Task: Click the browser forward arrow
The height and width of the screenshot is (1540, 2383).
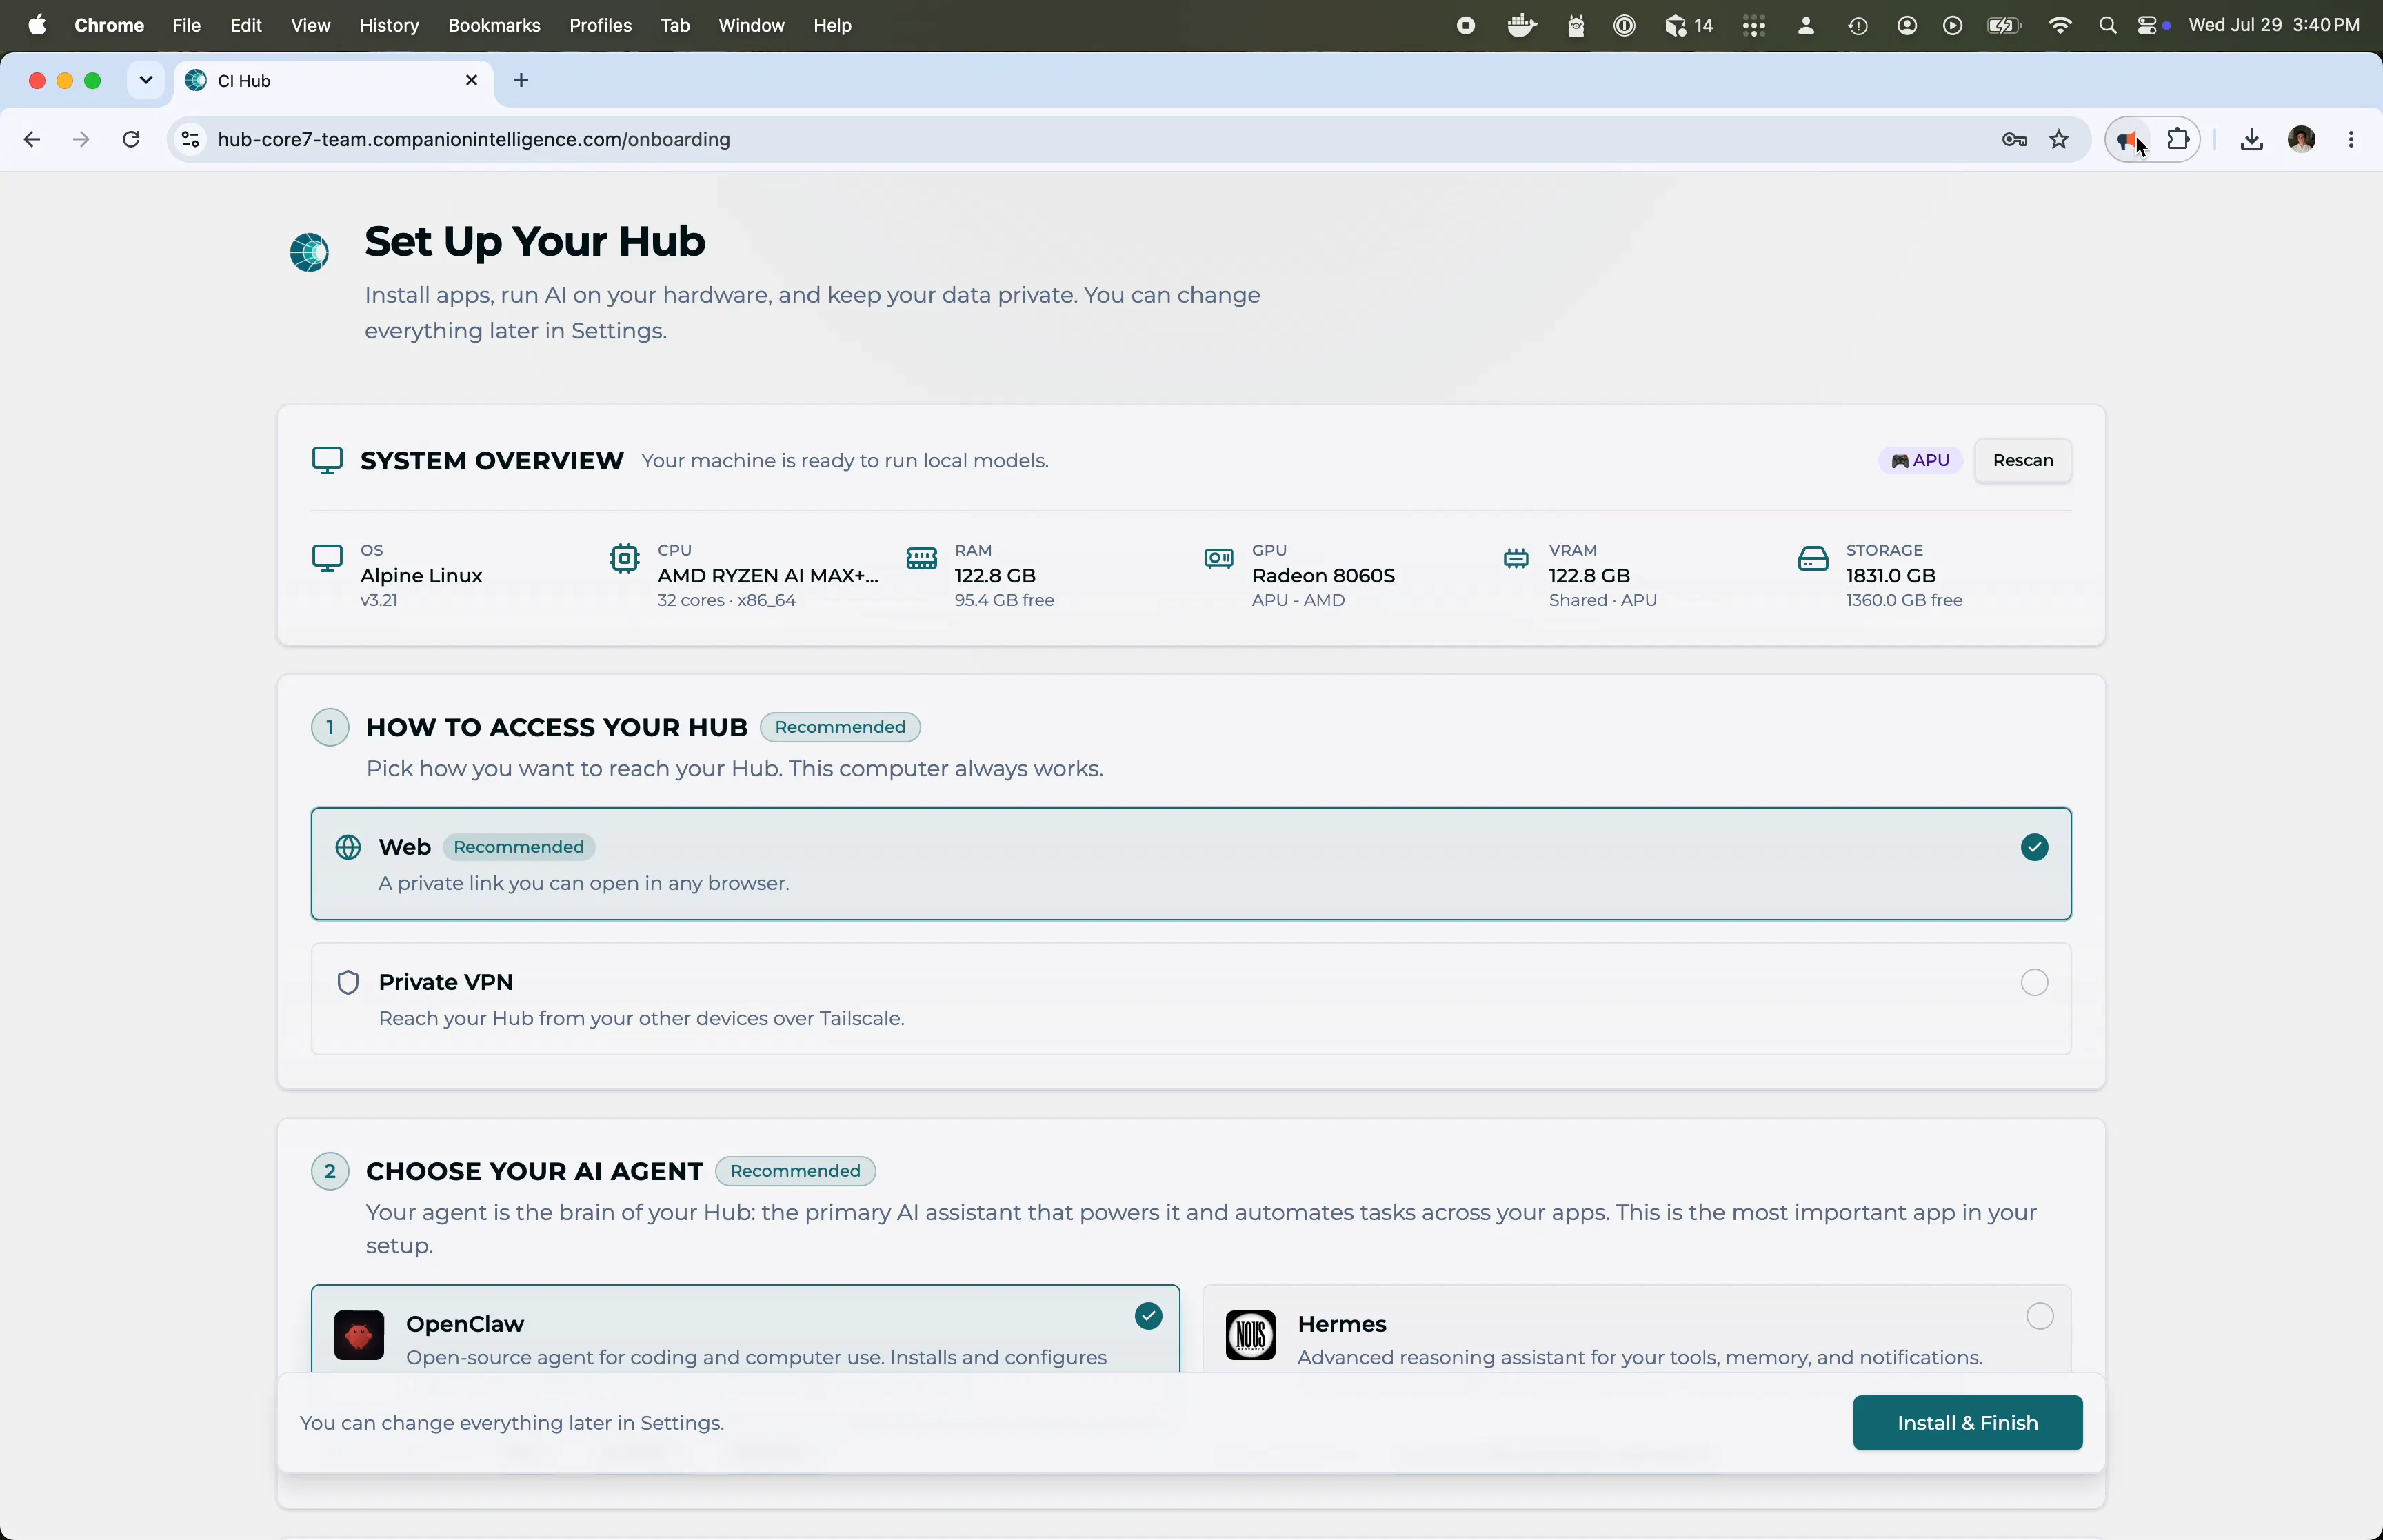Action: (81, 139)
